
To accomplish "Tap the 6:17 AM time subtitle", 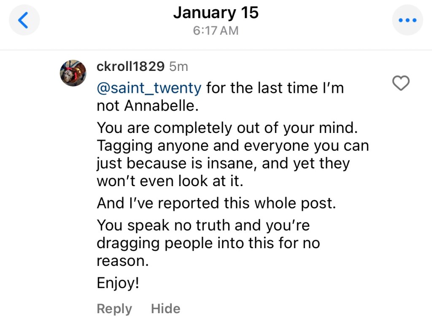I will pos(216,31).
